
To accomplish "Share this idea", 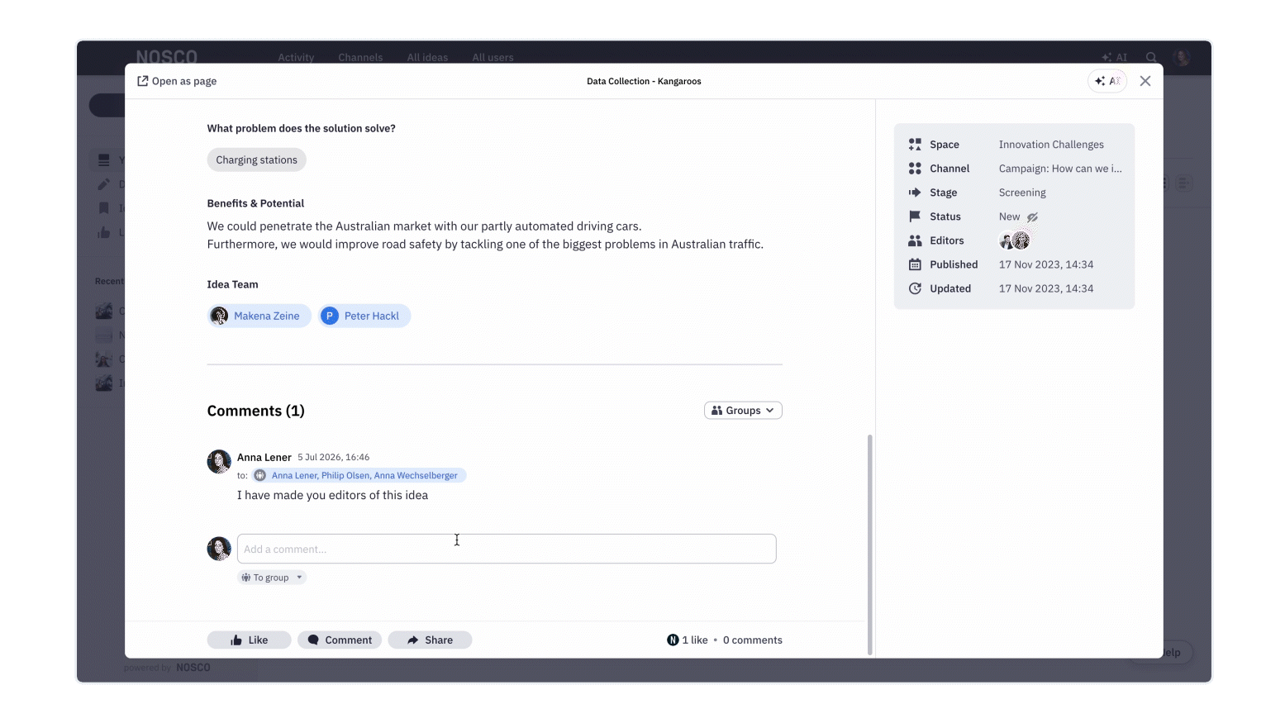I will 430,640.
